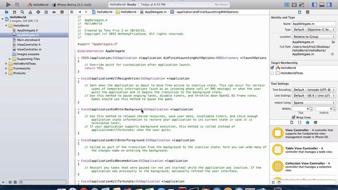Check HelloWorldTests target membership
The height and width of the screenshot is (190, 338).
[272, 73]
